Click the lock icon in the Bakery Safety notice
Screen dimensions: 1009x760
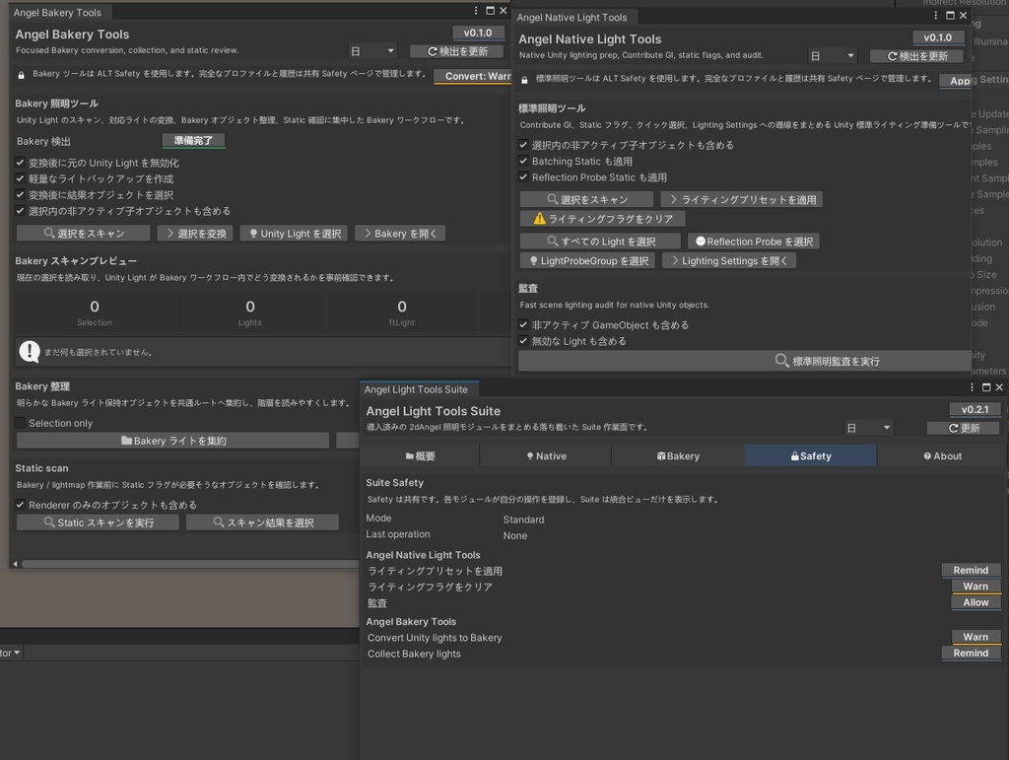pyautogui.click(x=22, y=75)
